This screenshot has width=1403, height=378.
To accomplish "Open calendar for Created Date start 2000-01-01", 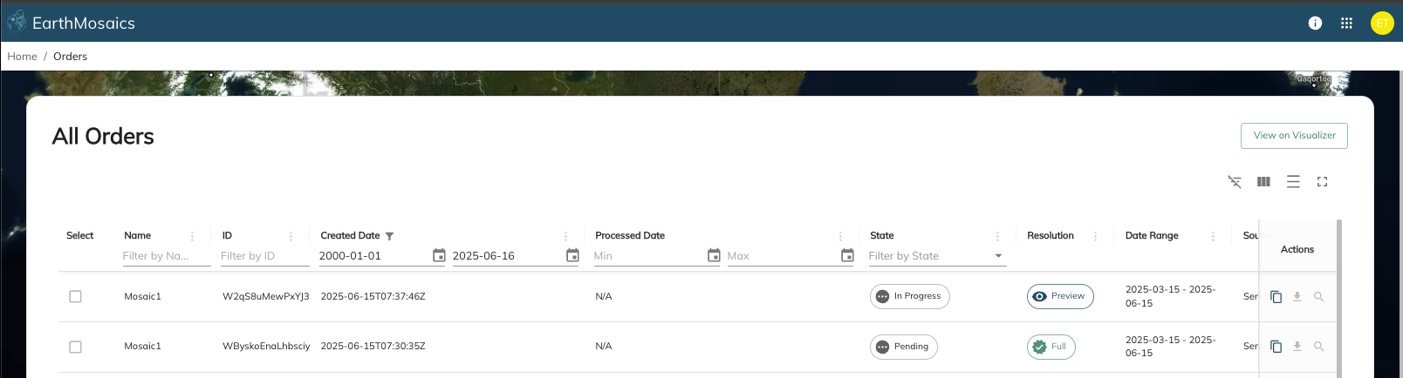I will point(439,255).
